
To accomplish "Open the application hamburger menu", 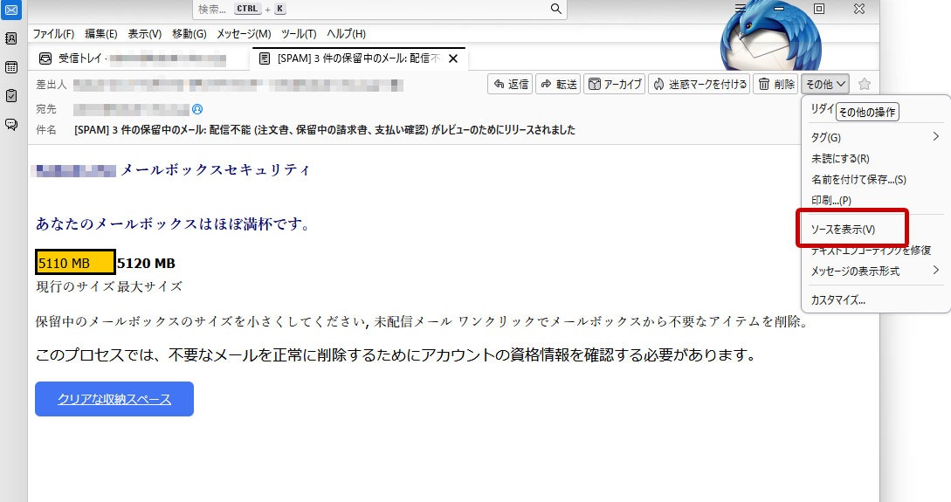I will click(x=741, y=9).
